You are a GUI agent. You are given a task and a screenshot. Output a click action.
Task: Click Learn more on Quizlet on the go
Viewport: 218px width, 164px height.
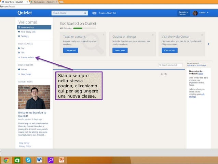(120, 50)
